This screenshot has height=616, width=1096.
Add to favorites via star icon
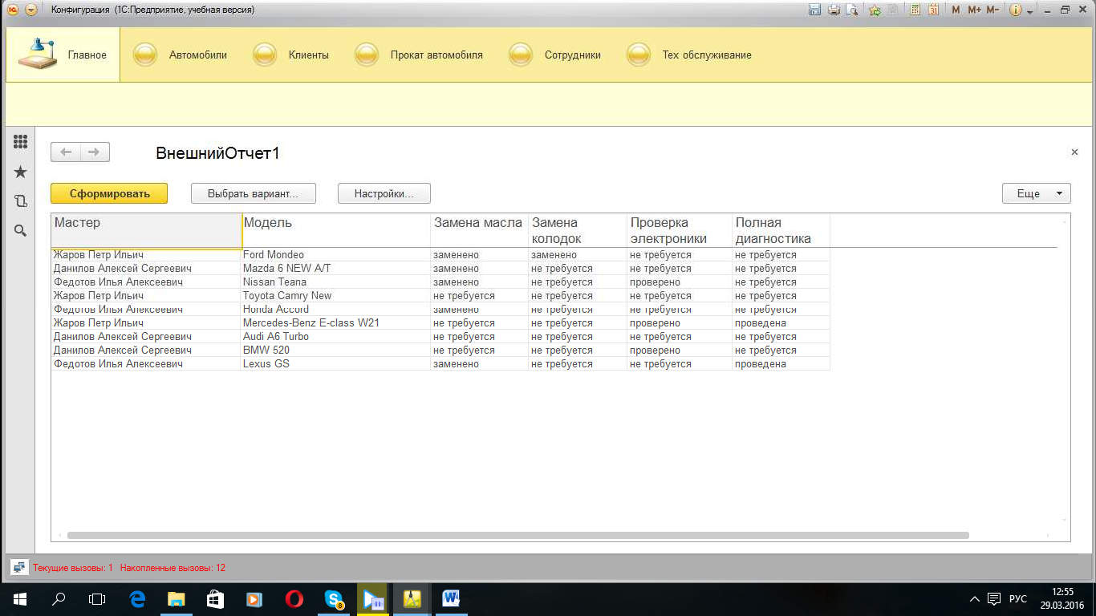pyautogui.click(x=875, y=10)
